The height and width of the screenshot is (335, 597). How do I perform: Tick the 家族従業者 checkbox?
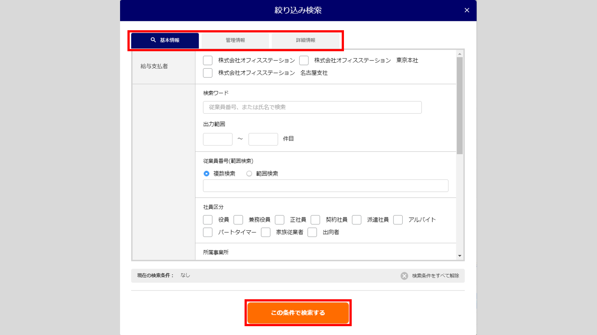(x=266, y=233)
